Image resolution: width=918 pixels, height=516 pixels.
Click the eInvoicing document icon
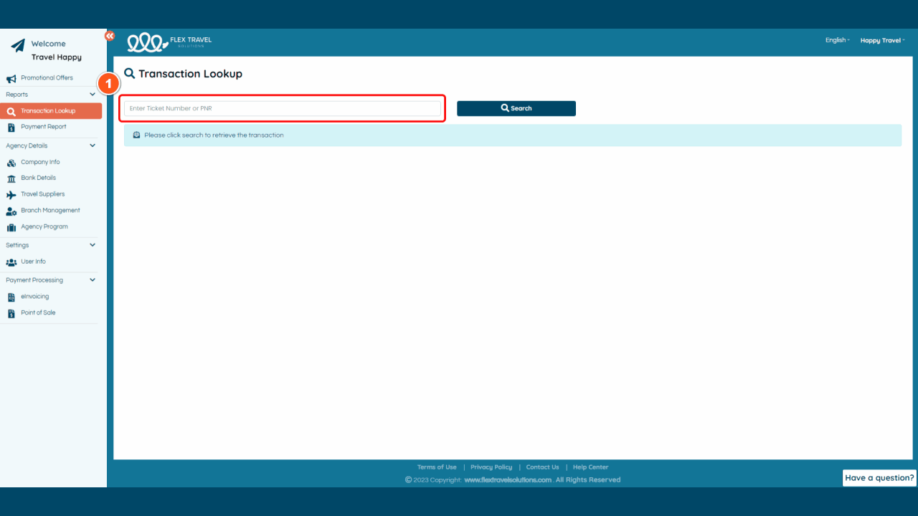click(x=11, y=297)
